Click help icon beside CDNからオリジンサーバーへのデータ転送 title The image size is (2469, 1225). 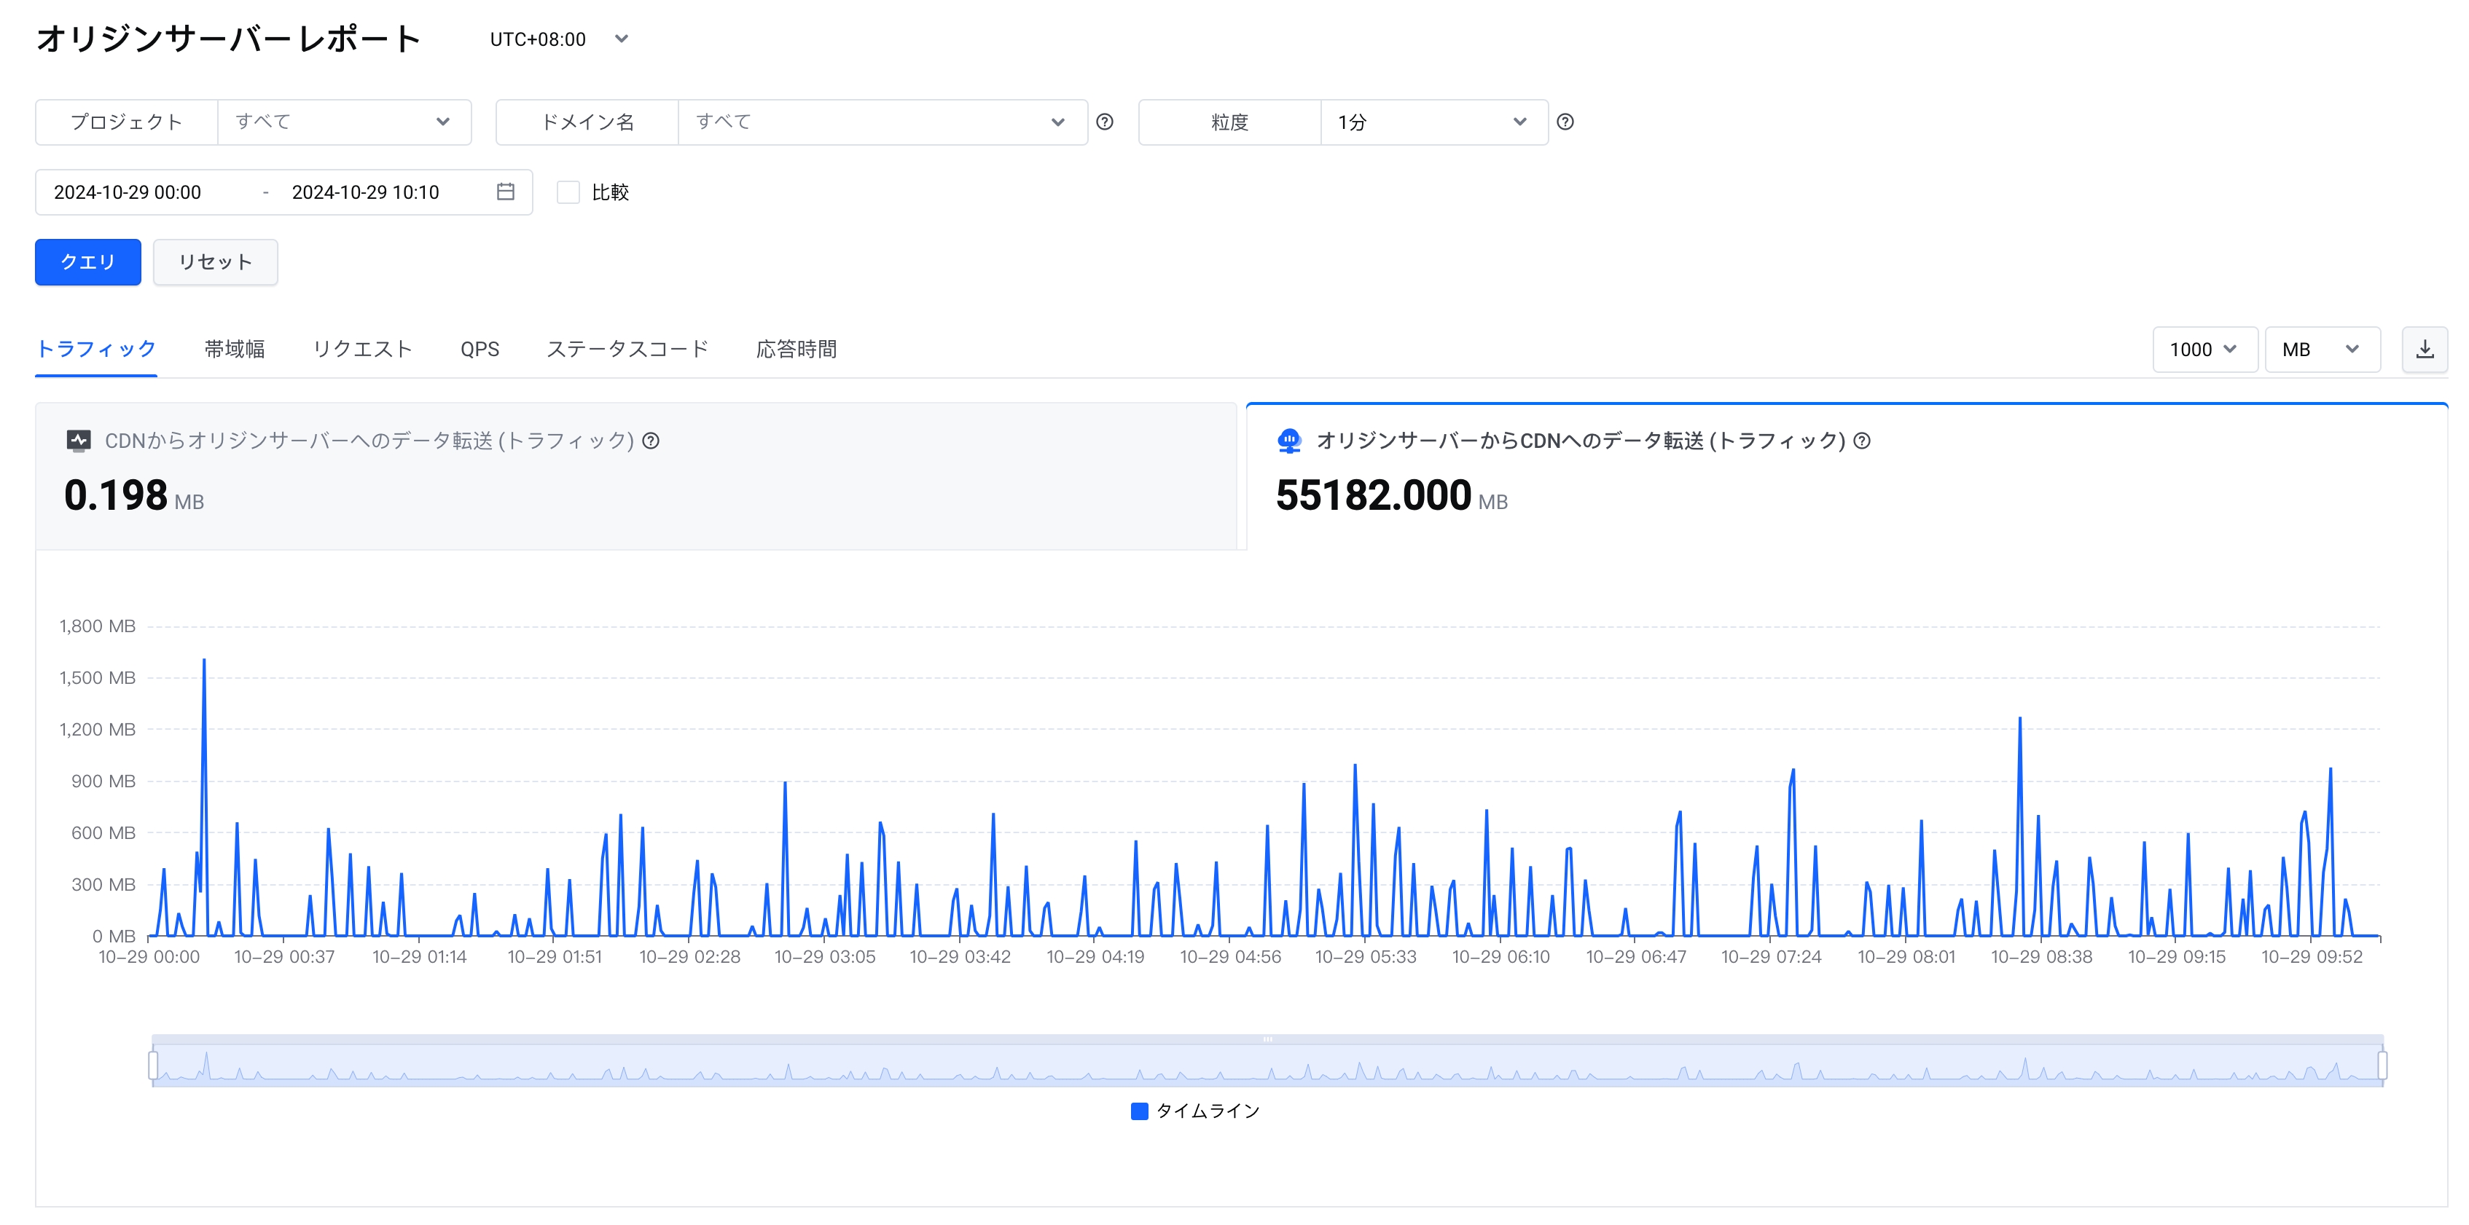click(651, 441)
